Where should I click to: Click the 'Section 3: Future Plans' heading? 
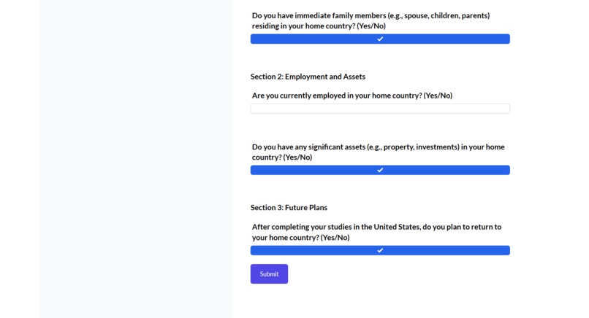[x=289, y=207]
